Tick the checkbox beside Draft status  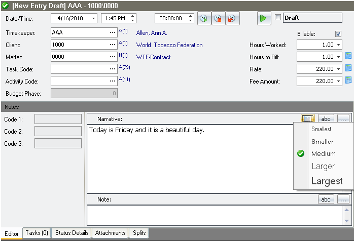277,18
